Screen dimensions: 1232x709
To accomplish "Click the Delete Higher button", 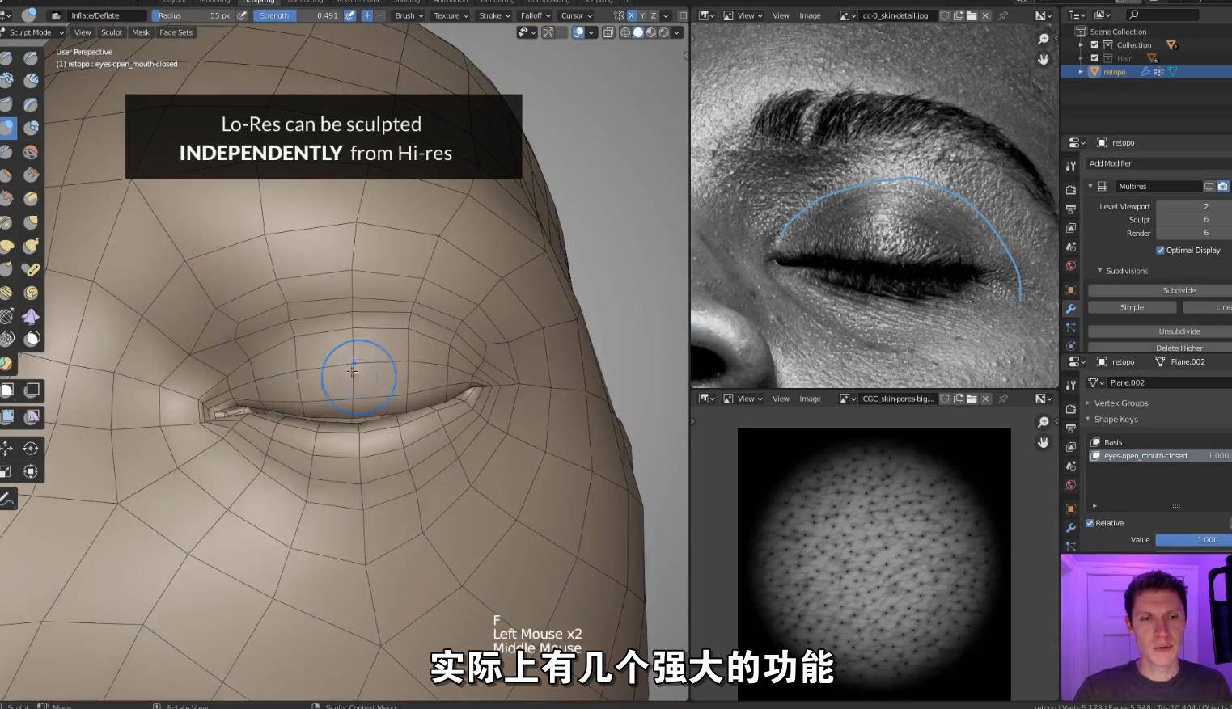I will 1160,348.
